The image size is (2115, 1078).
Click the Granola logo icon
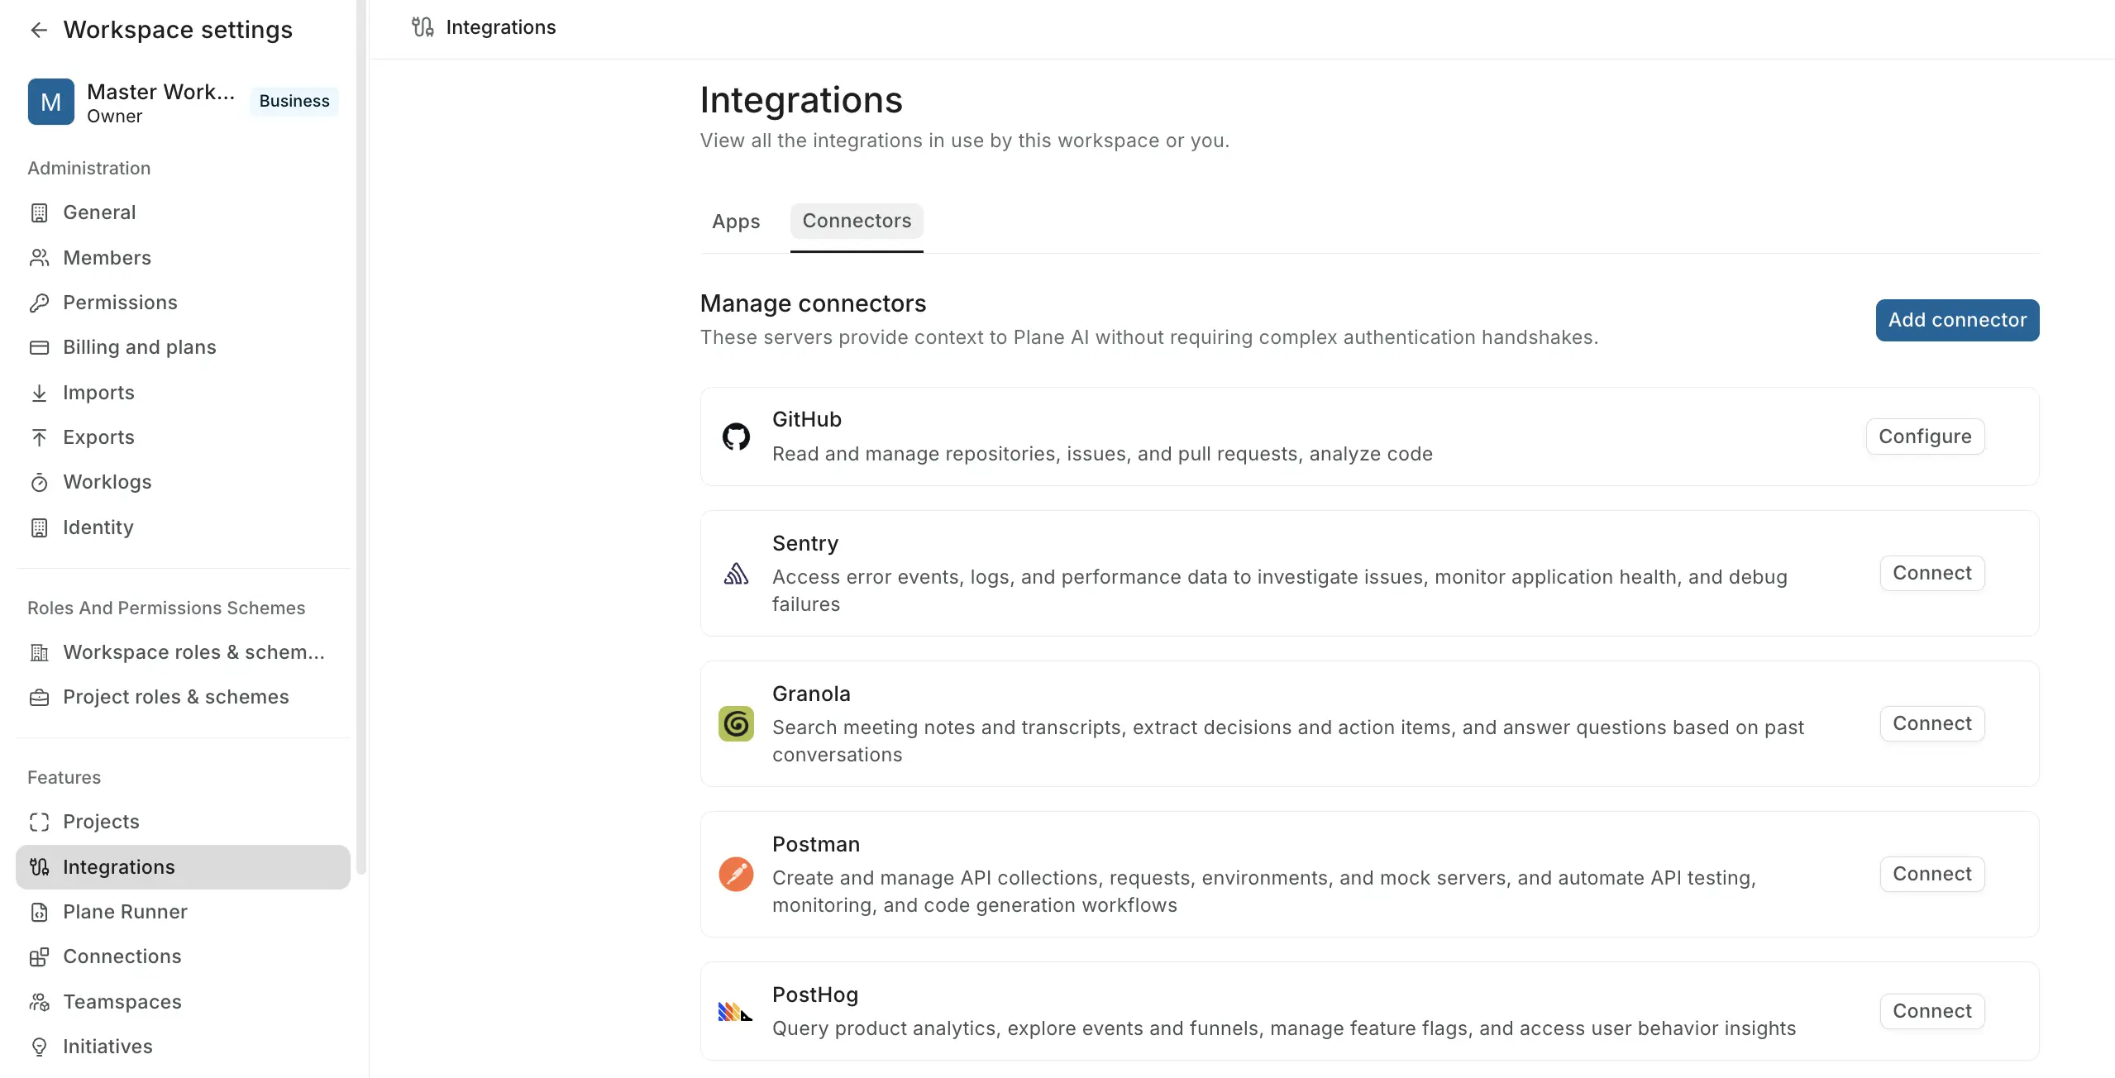click(736, 724)
